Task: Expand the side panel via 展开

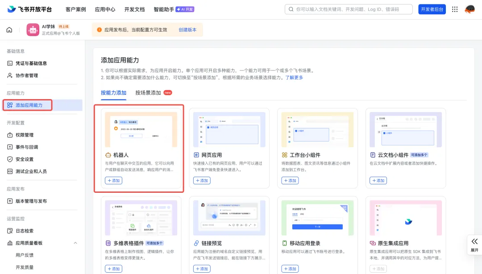Action: tap(474, 245)
